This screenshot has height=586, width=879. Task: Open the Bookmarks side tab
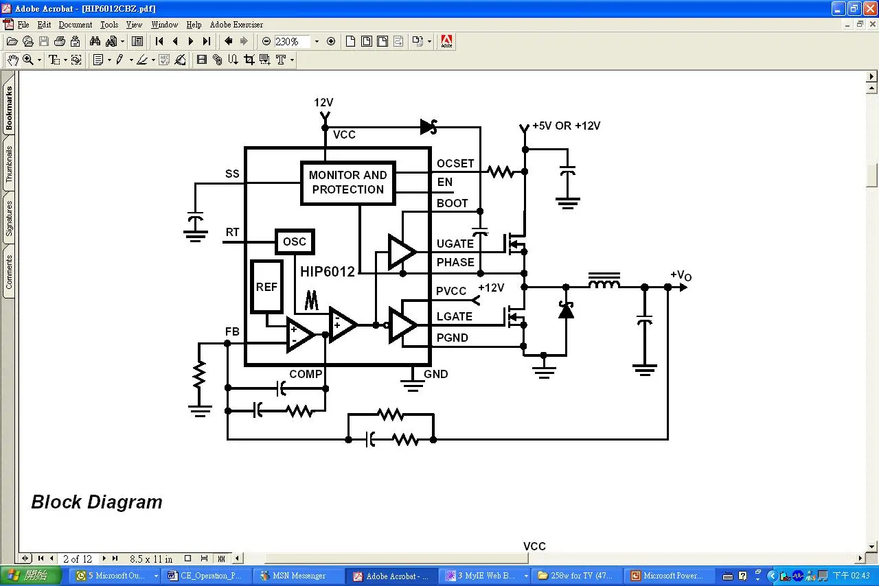click(x=9, y=108)
